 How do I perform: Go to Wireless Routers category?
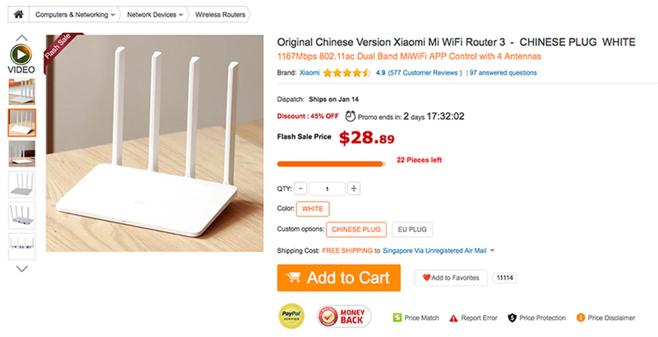220,15
